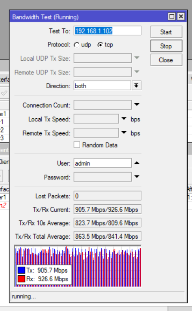
Task: Click the Test To address field
Action: [108, 31]
